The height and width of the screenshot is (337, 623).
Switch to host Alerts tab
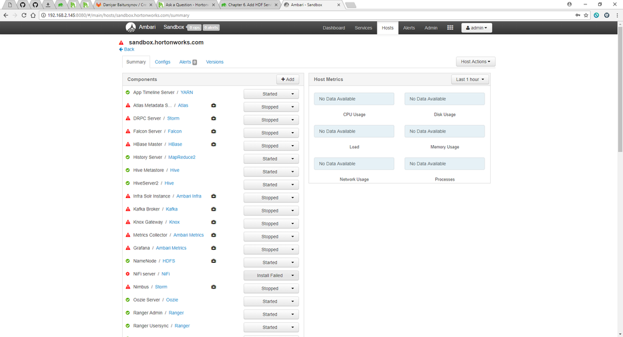pos(188,62)
